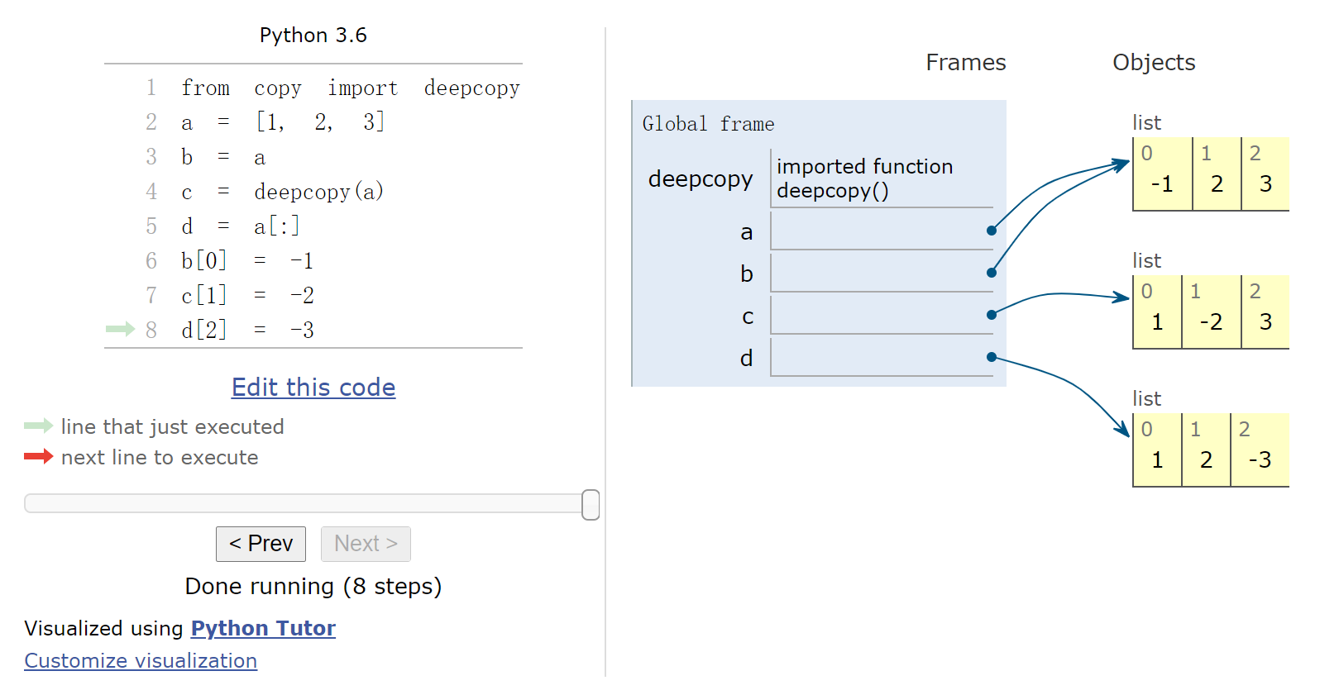The image size is (1339, 690).
Task: Select the pointer dot for variable b
Action: point(991,273)
